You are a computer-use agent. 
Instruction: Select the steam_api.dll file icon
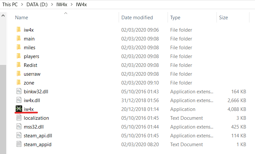point(19,135)
